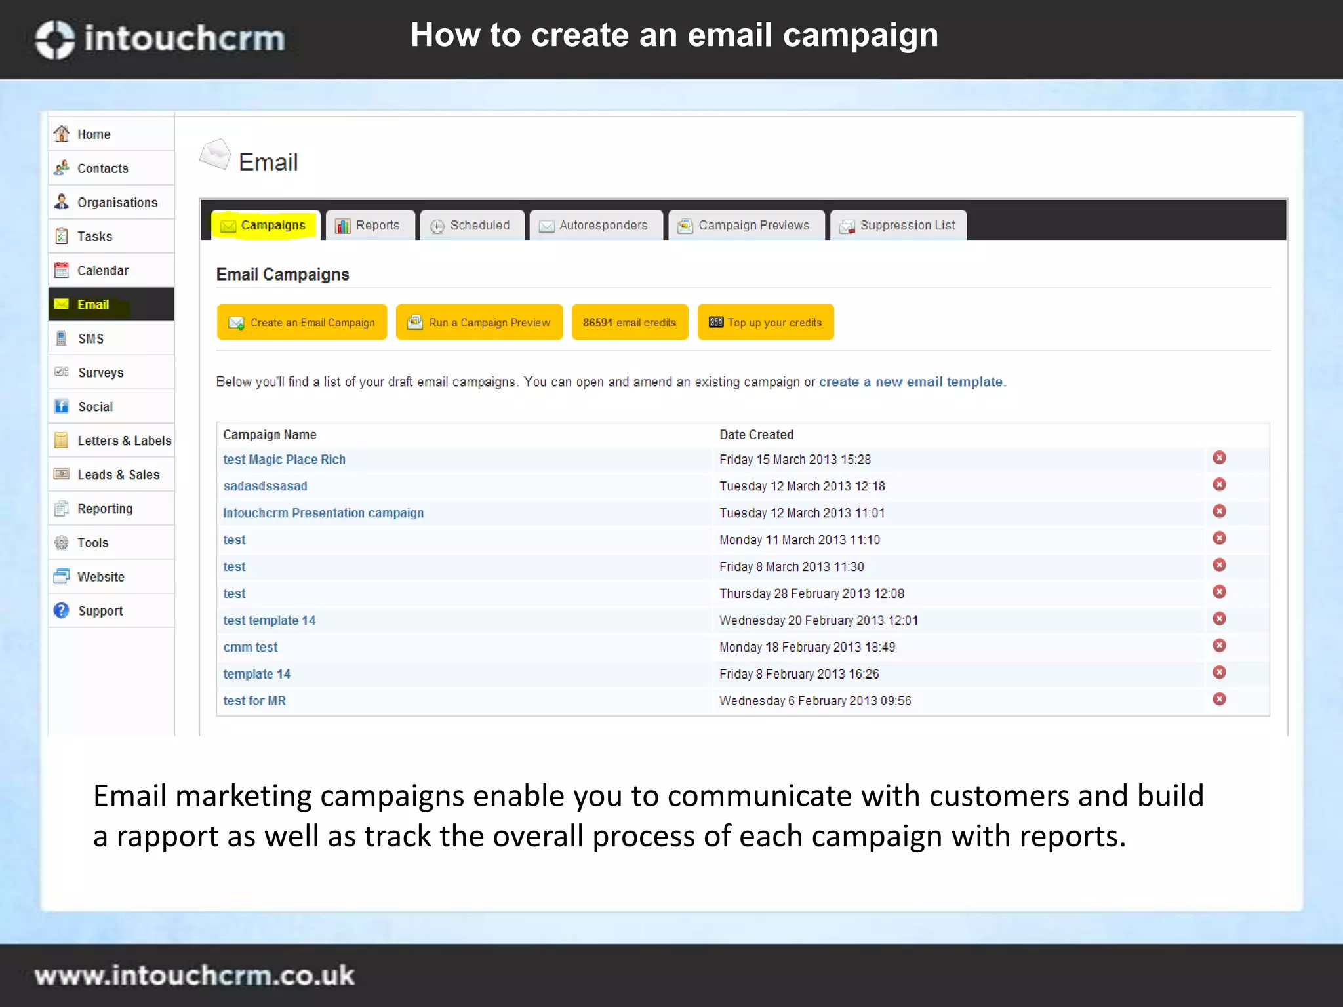Follow 'create a new email template' link
The height and width of the screenshot is (1007, 1343).
(x=911, y=382)
